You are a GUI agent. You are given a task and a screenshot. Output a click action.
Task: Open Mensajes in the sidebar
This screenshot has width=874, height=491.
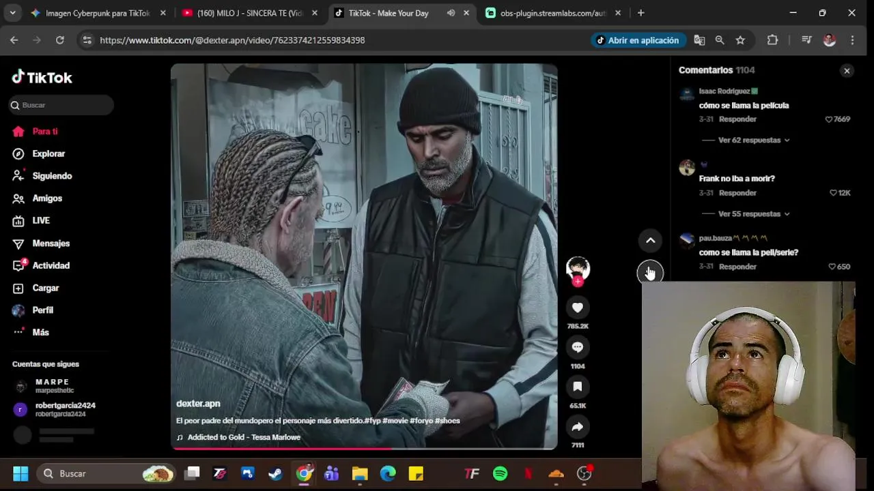click(41, 243)
